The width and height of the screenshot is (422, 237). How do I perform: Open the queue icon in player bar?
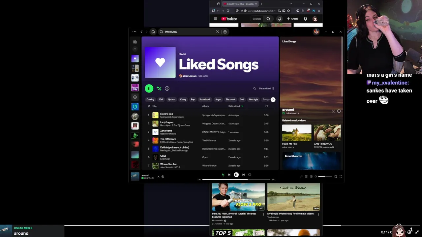pos(306,177)
